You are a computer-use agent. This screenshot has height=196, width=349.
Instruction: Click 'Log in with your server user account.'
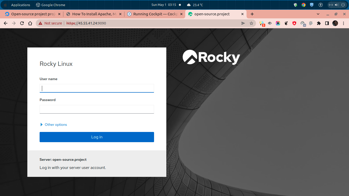click(73, 168)
